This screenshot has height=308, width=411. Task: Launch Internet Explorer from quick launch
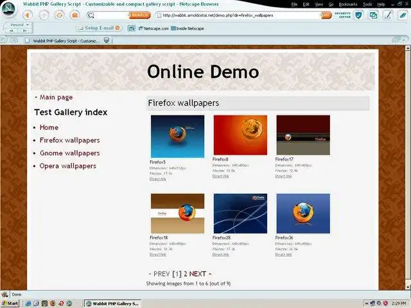coord(28,304)
